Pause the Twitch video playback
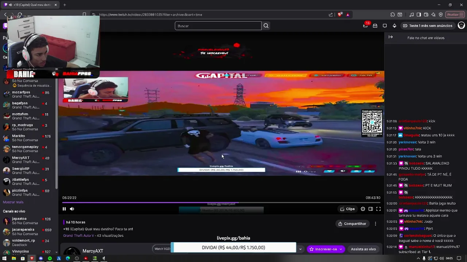The width and height of the screenshot is (467, 262). [64, 209]
